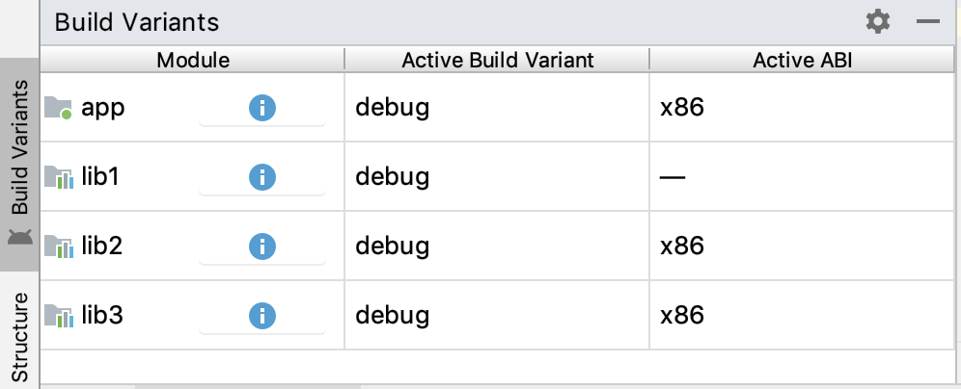Click the Android icon on sidebar
This screenshot has height=389, width=961.
19,237
